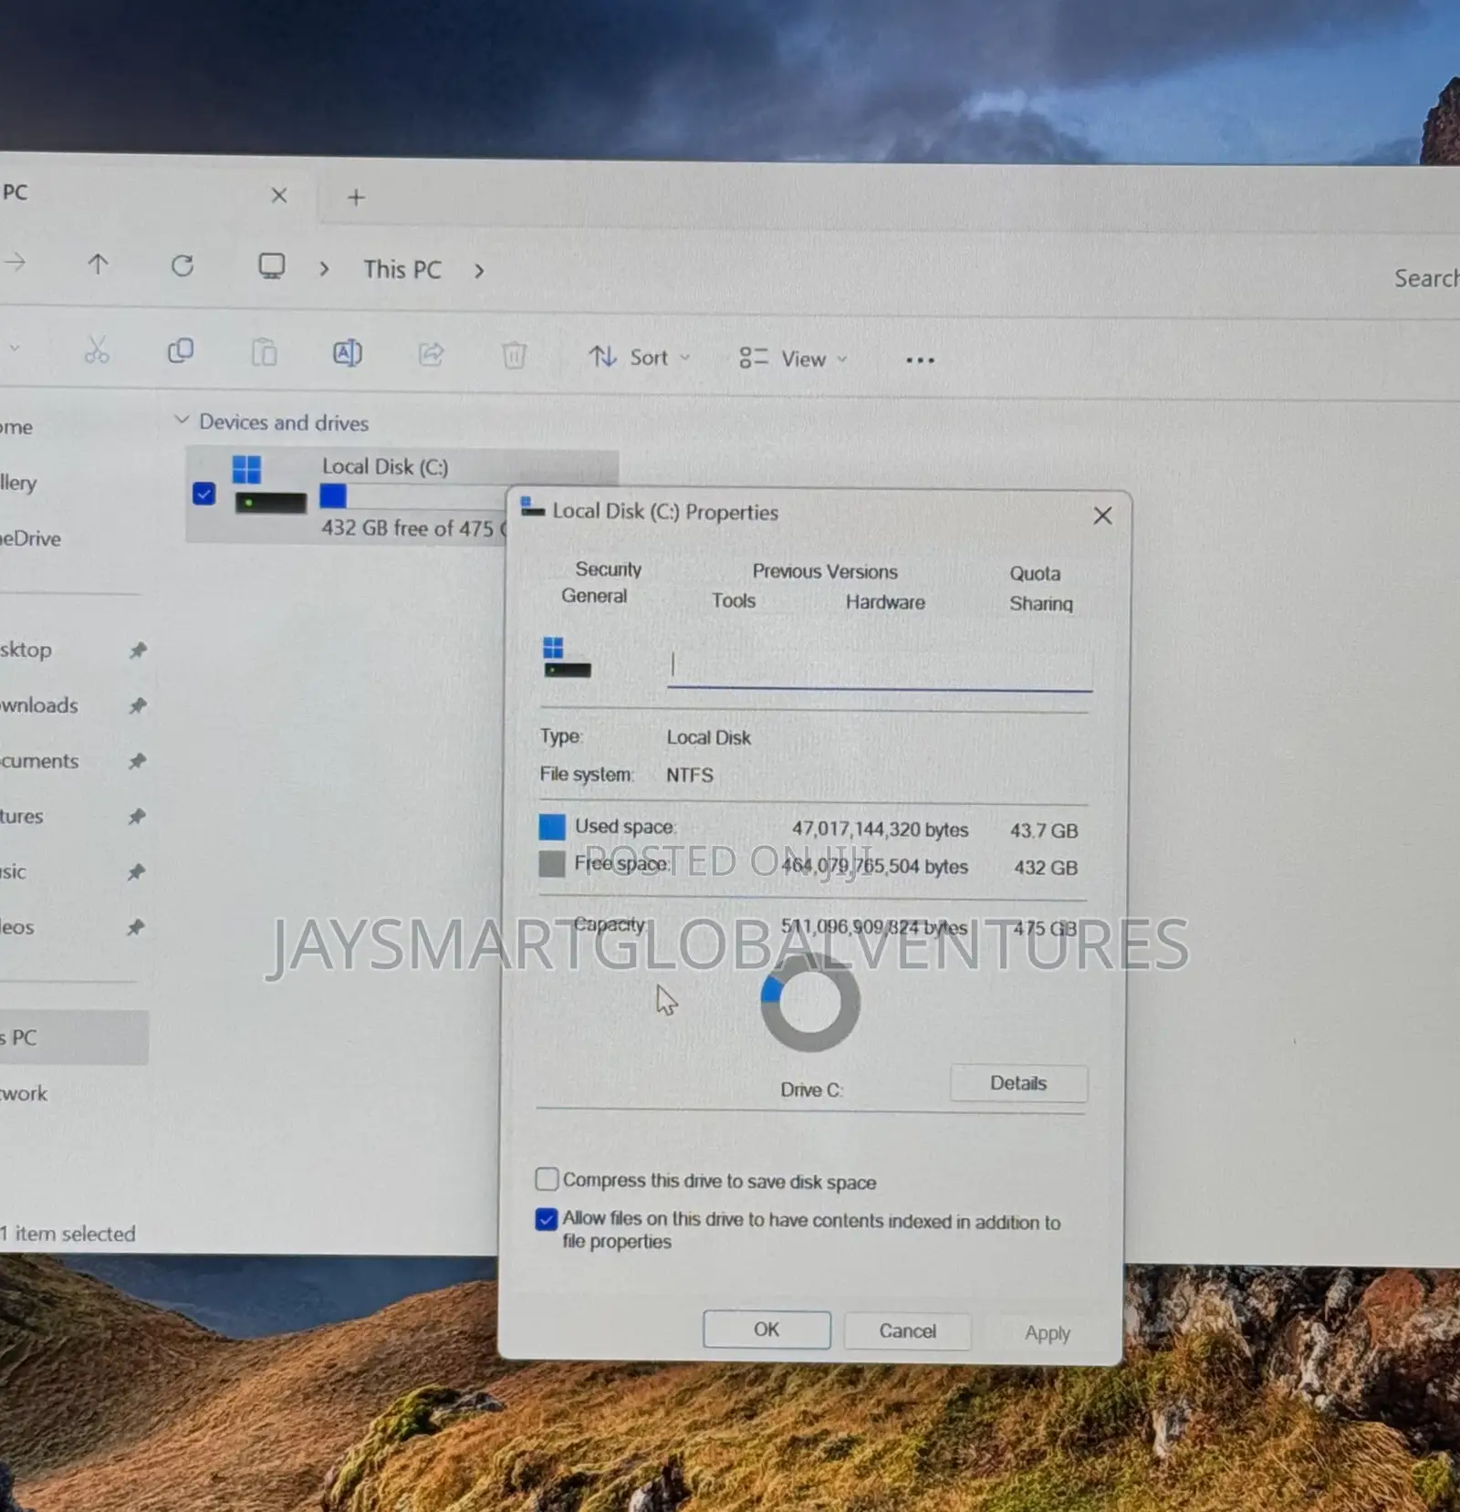Open the View dropdown menu
Viewport: 1460px width, 1512px height.
(793, 359)
